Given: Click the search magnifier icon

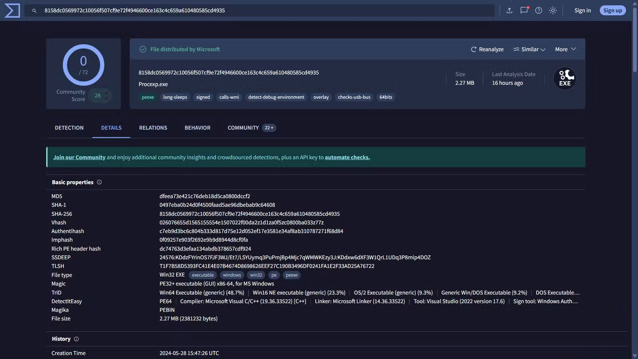Looking at the screenshot, I should coord(34,11).
